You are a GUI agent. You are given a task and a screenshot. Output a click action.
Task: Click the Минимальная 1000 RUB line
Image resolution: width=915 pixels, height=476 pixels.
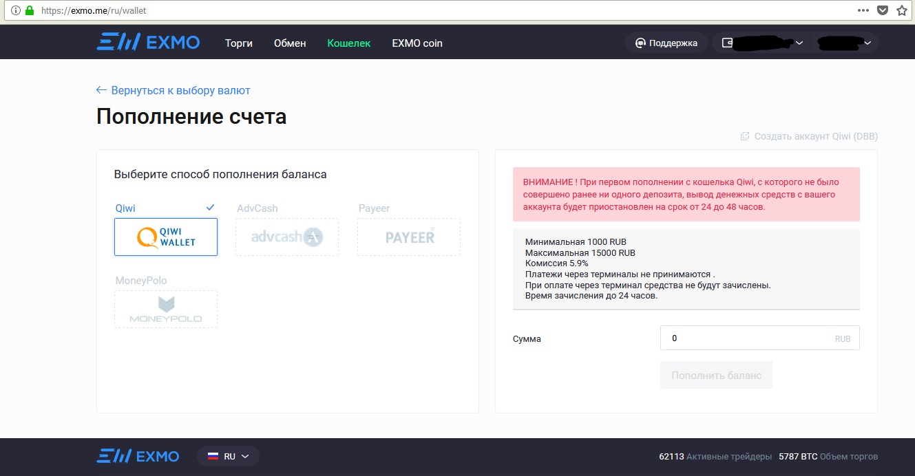coord(576,242)
